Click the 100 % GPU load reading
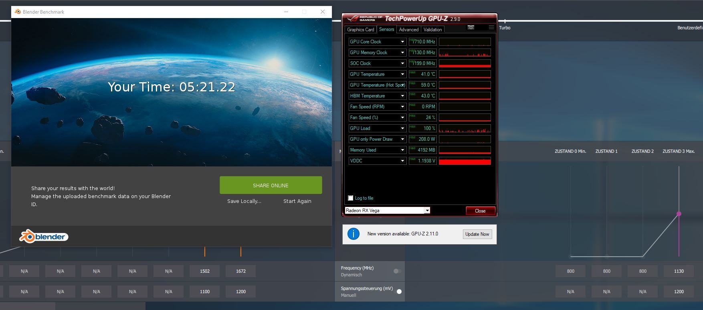Screen dimensions: 703x310 (x=423, y=128)
